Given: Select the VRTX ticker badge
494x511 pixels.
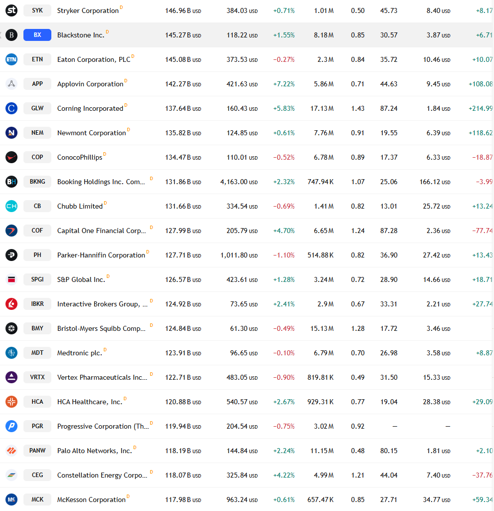Looking at the screenshot, I should tap(37, 377).
